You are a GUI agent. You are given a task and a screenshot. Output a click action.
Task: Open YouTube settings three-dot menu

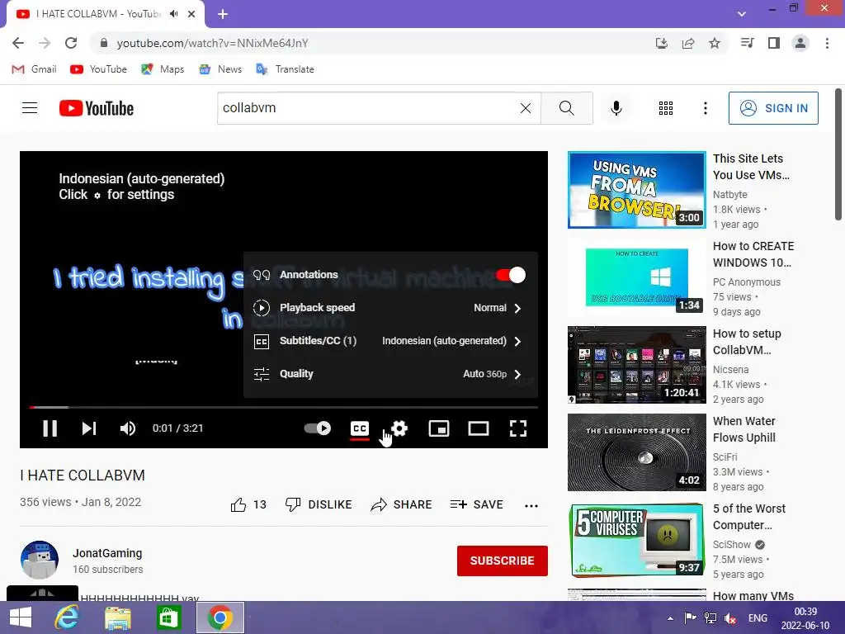point(705,108)
